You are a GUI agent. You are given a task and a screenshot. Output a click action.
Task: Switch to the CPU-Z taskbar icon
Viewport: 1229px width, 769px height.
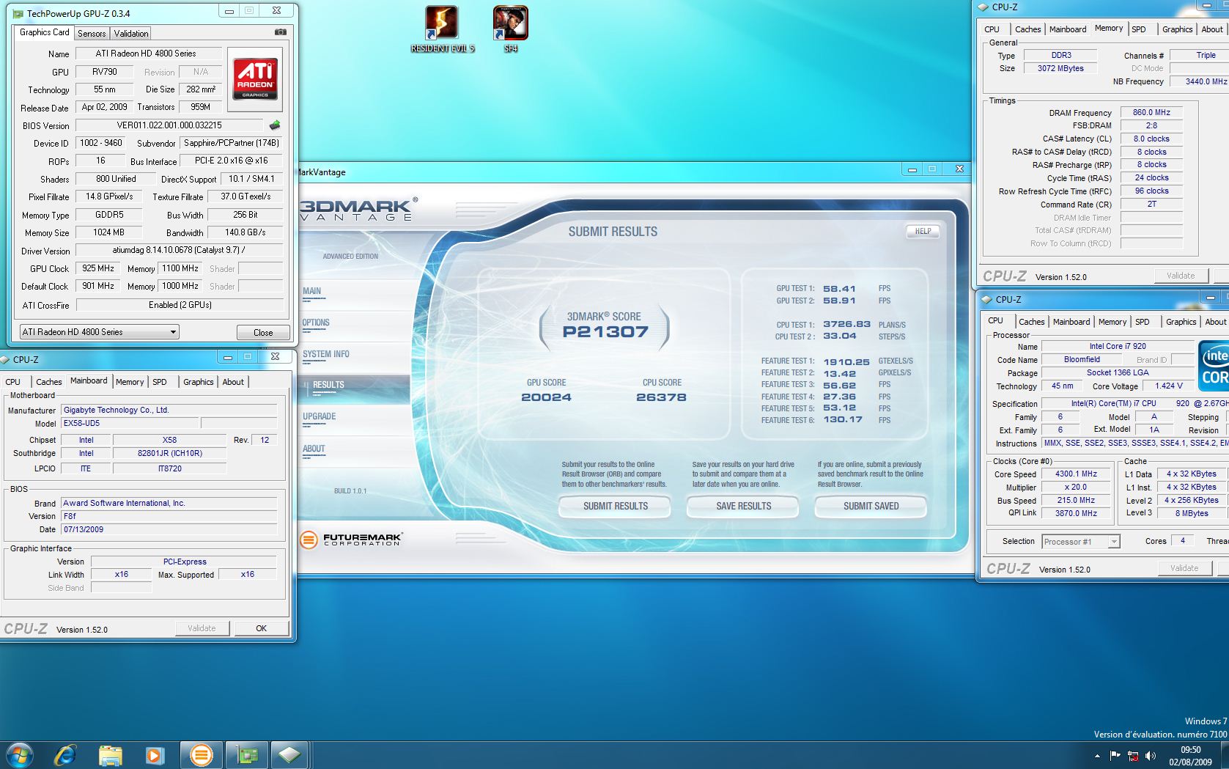(x=290, y=755)
